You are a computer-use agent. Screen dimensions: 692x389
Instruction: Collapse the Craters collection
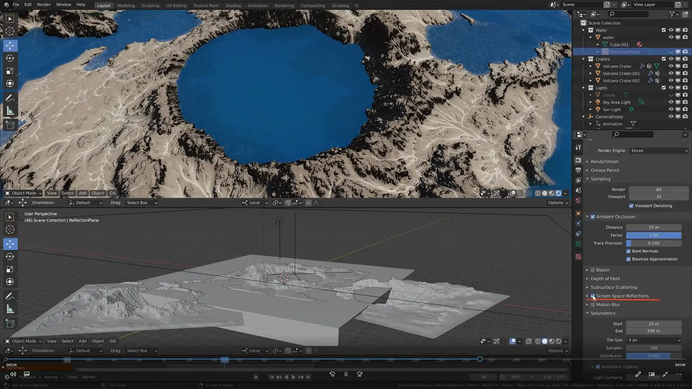(x=584, y=59)
